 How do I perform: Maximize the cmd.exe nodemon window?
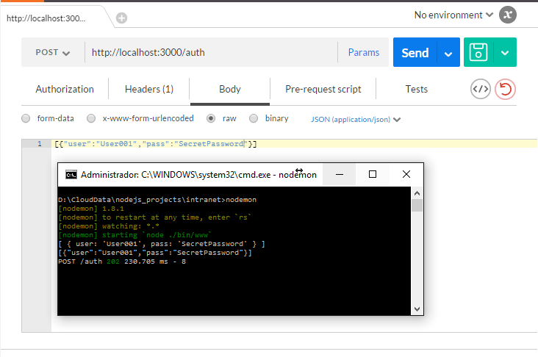point(373,175)
